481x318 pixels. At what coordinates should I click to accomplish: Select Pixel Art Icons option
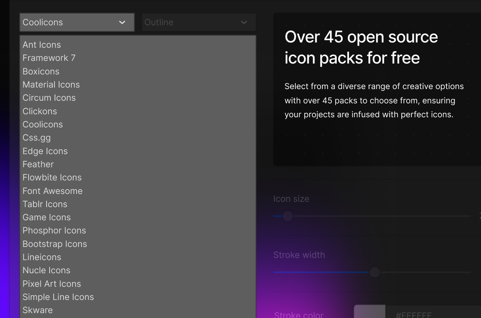pos(138,284)
